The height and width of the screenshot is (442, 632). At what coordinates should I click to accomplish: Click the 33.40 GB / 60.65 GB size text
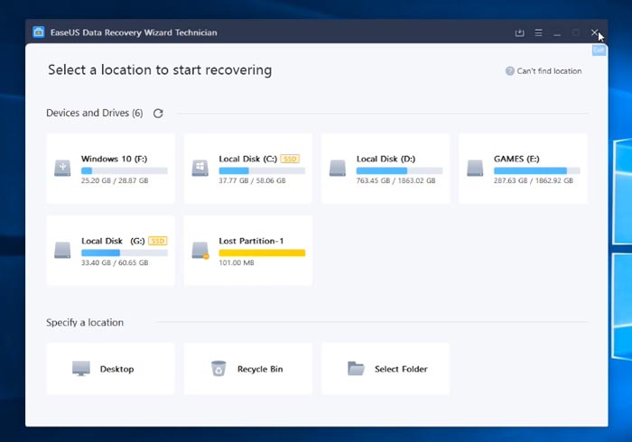coord(115,262)
